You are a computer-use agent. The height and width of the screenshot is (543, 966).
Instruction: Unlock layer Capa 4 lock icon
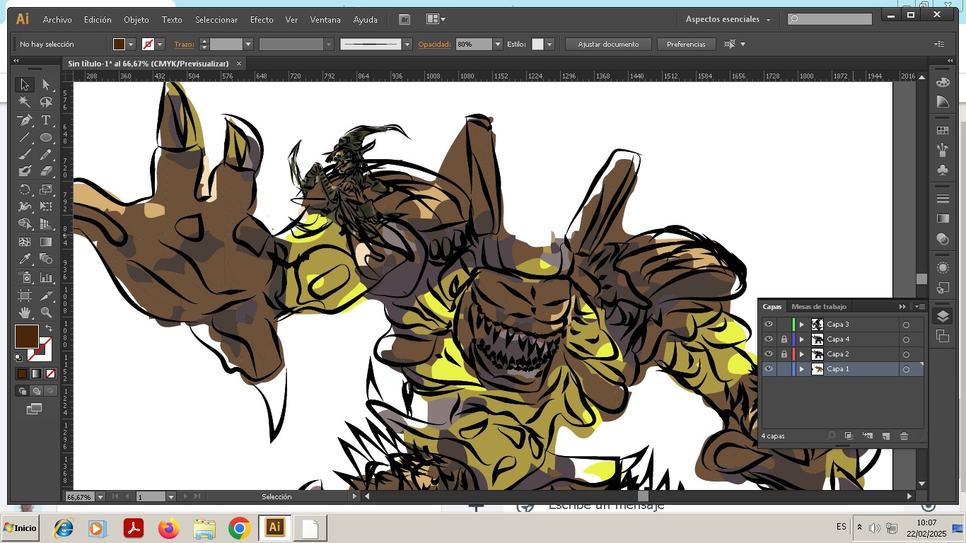[x=784, y=339]
